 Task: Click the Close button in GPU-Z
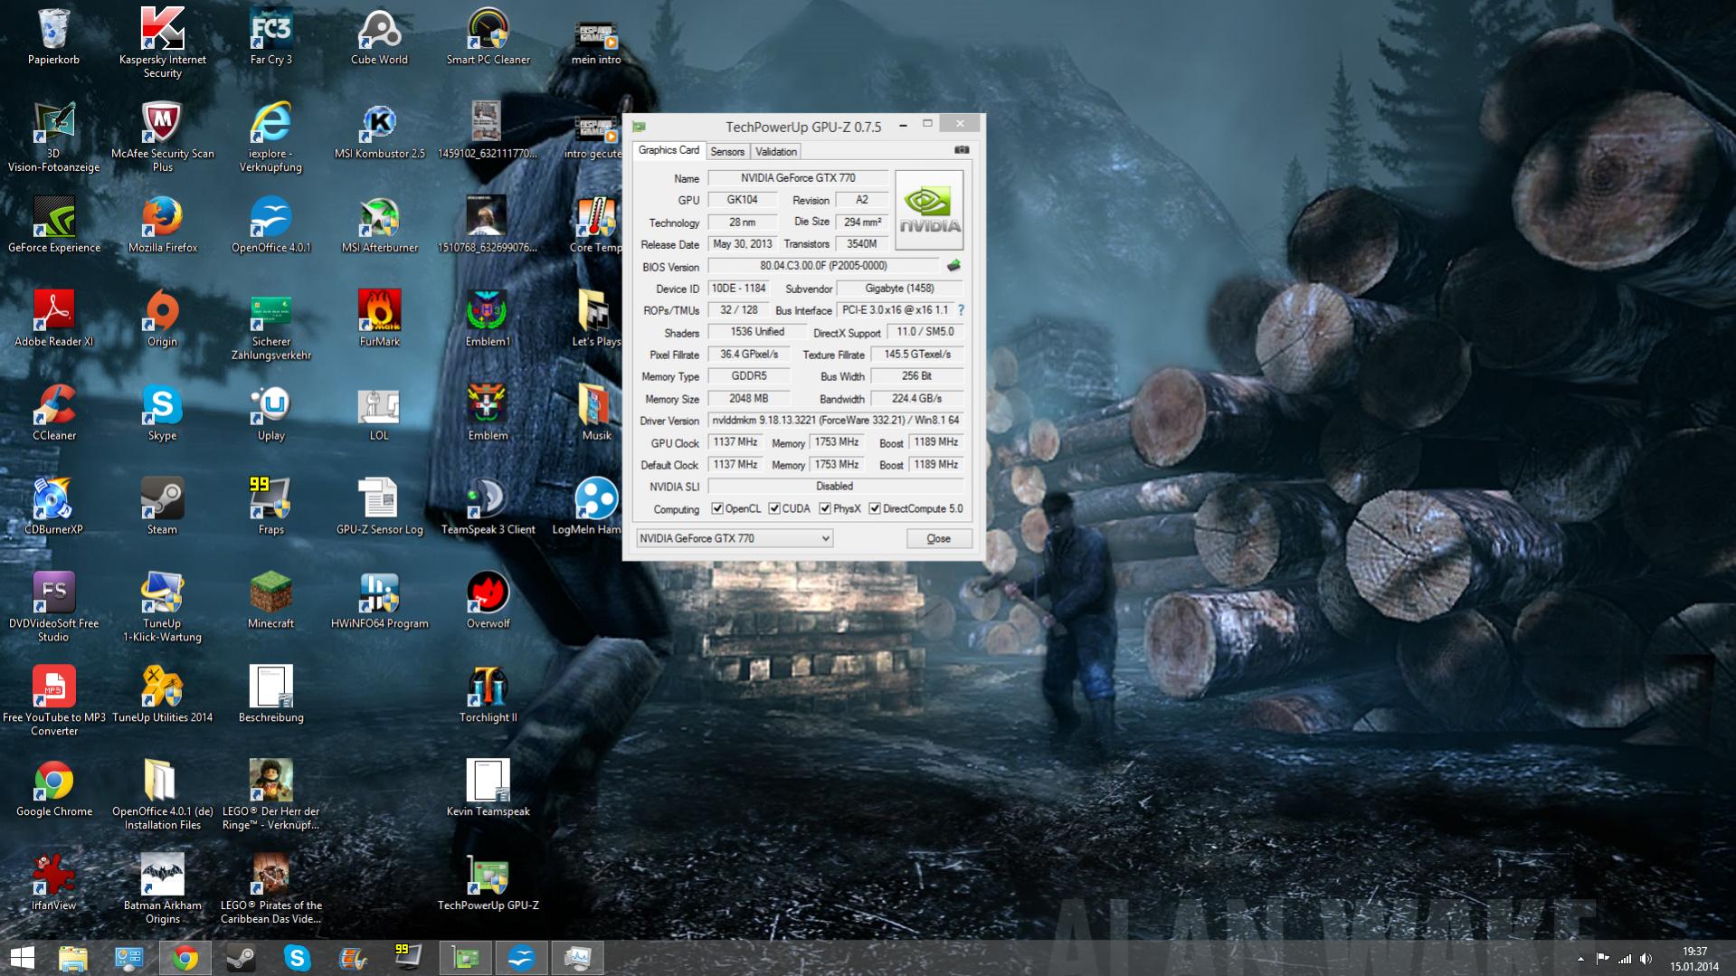click(939, 539)
